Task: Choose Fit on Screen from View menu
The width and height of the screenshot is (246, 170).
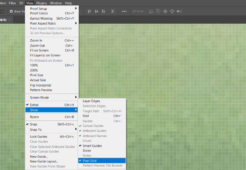Action: click(39, 50)
